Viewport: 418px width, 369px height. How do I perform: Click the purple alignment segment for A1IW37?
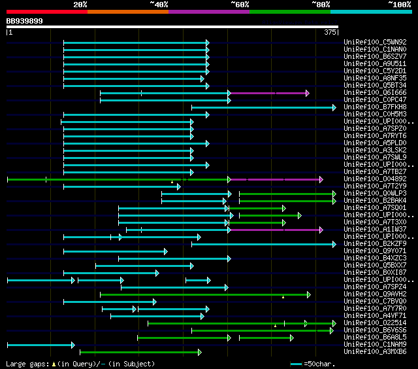(x=277, y=230)
